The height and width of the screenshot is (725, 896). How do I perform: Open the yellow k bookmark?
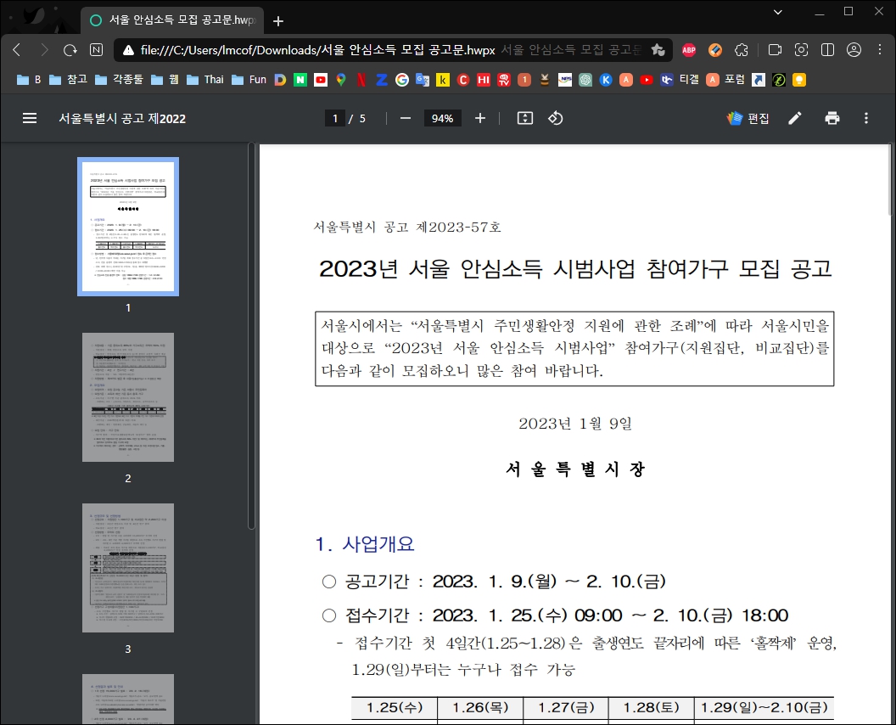click(443, 80)
